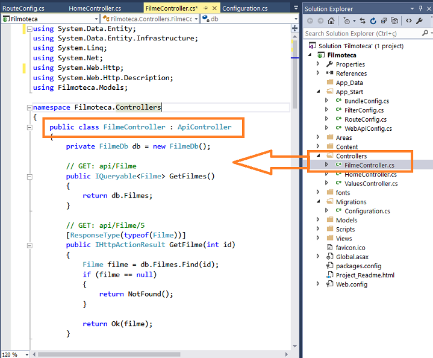433x358 pixels.
Task: Click the Home icon in Solution Explorer toolbar
Action: click(x=331, y=21)
